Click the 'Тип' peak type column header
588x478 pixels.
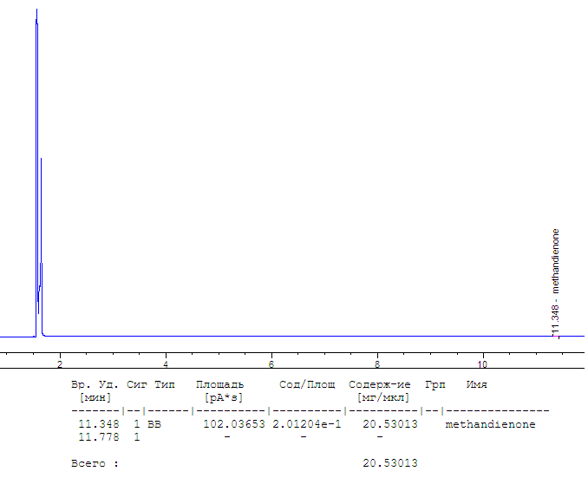165,384
